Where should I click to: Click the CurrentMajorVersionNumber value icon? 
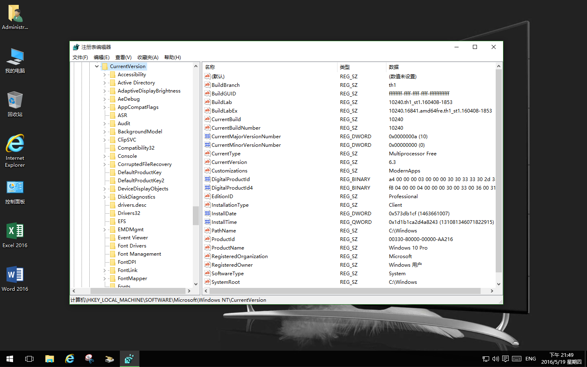(207, 136)
